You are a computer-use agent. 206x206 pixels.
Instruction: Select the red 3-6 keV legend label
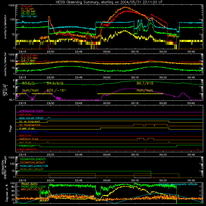click(27, 6)
